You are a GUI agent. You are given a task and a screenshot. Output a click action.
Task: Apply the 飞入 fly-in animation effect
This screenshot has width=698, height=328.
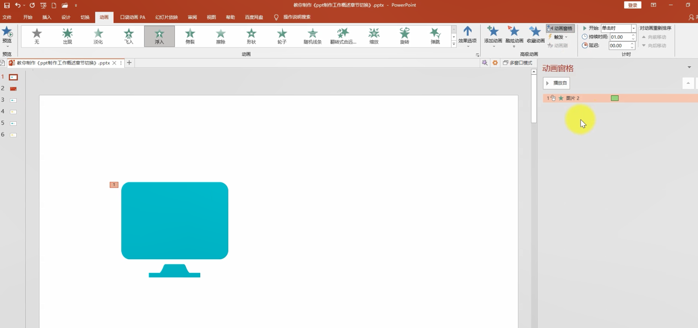pos(129,36)
